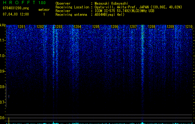Image resolution: width=195 pixels, height=124 pixels.
Task: Select the file name 0704031200.png
Action: tap(16, 8)
